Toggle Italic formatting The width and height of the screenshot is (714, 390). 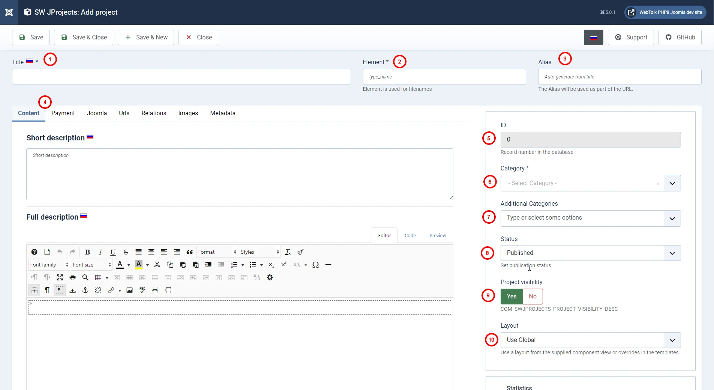pos(100,252)
